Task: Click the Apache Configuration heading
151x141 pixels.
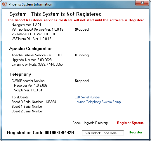Action: (x=31, y=48)
